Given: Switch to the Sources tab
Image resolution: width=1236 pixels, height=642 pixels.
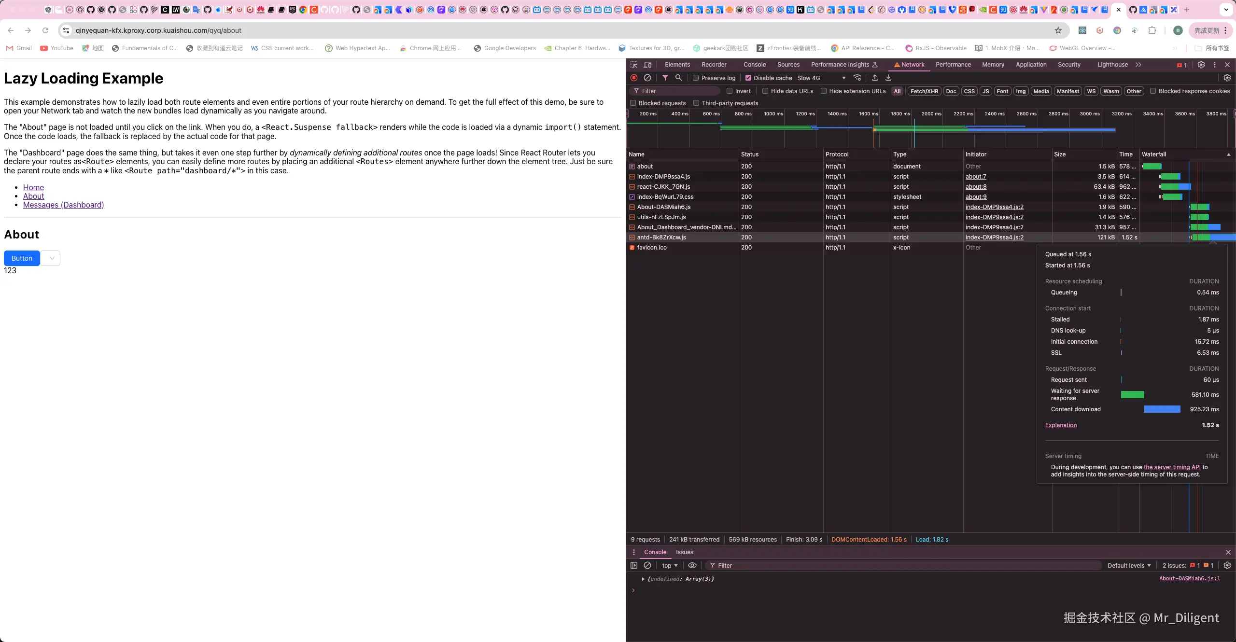Looking at the screenshot, I should pyautogui.click(x=788, y=65).
